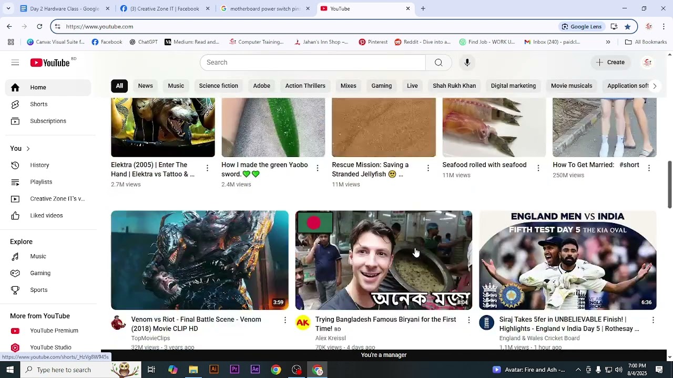Open Windows Start menu
The width and height of the screenshot is (673, 378).
[x=10, y=370]
